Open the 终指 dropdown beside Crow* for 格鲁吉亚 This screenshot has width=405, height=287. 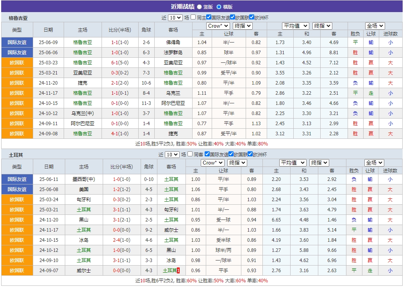point(243,26)
